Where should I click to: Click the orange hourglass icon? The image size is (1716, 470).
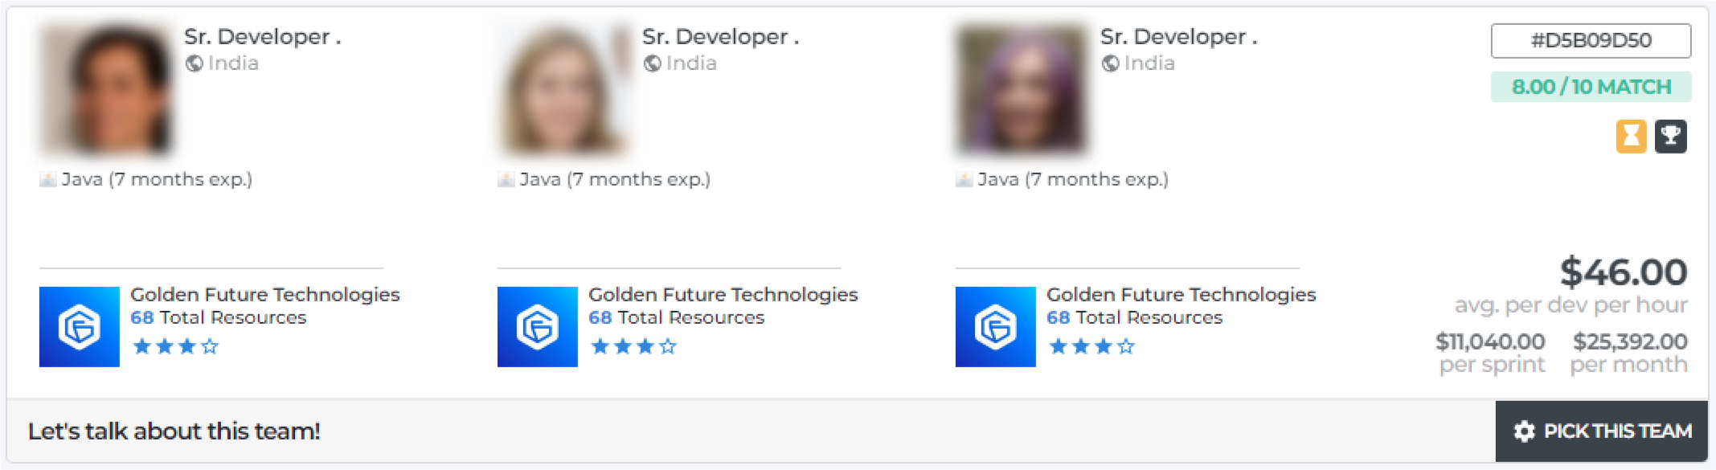click(1631, 136)
